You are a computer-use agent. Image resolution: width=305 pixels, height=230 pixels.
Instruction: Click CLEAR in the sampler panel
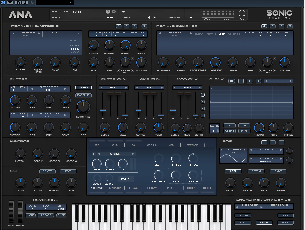tap(199, 34)
